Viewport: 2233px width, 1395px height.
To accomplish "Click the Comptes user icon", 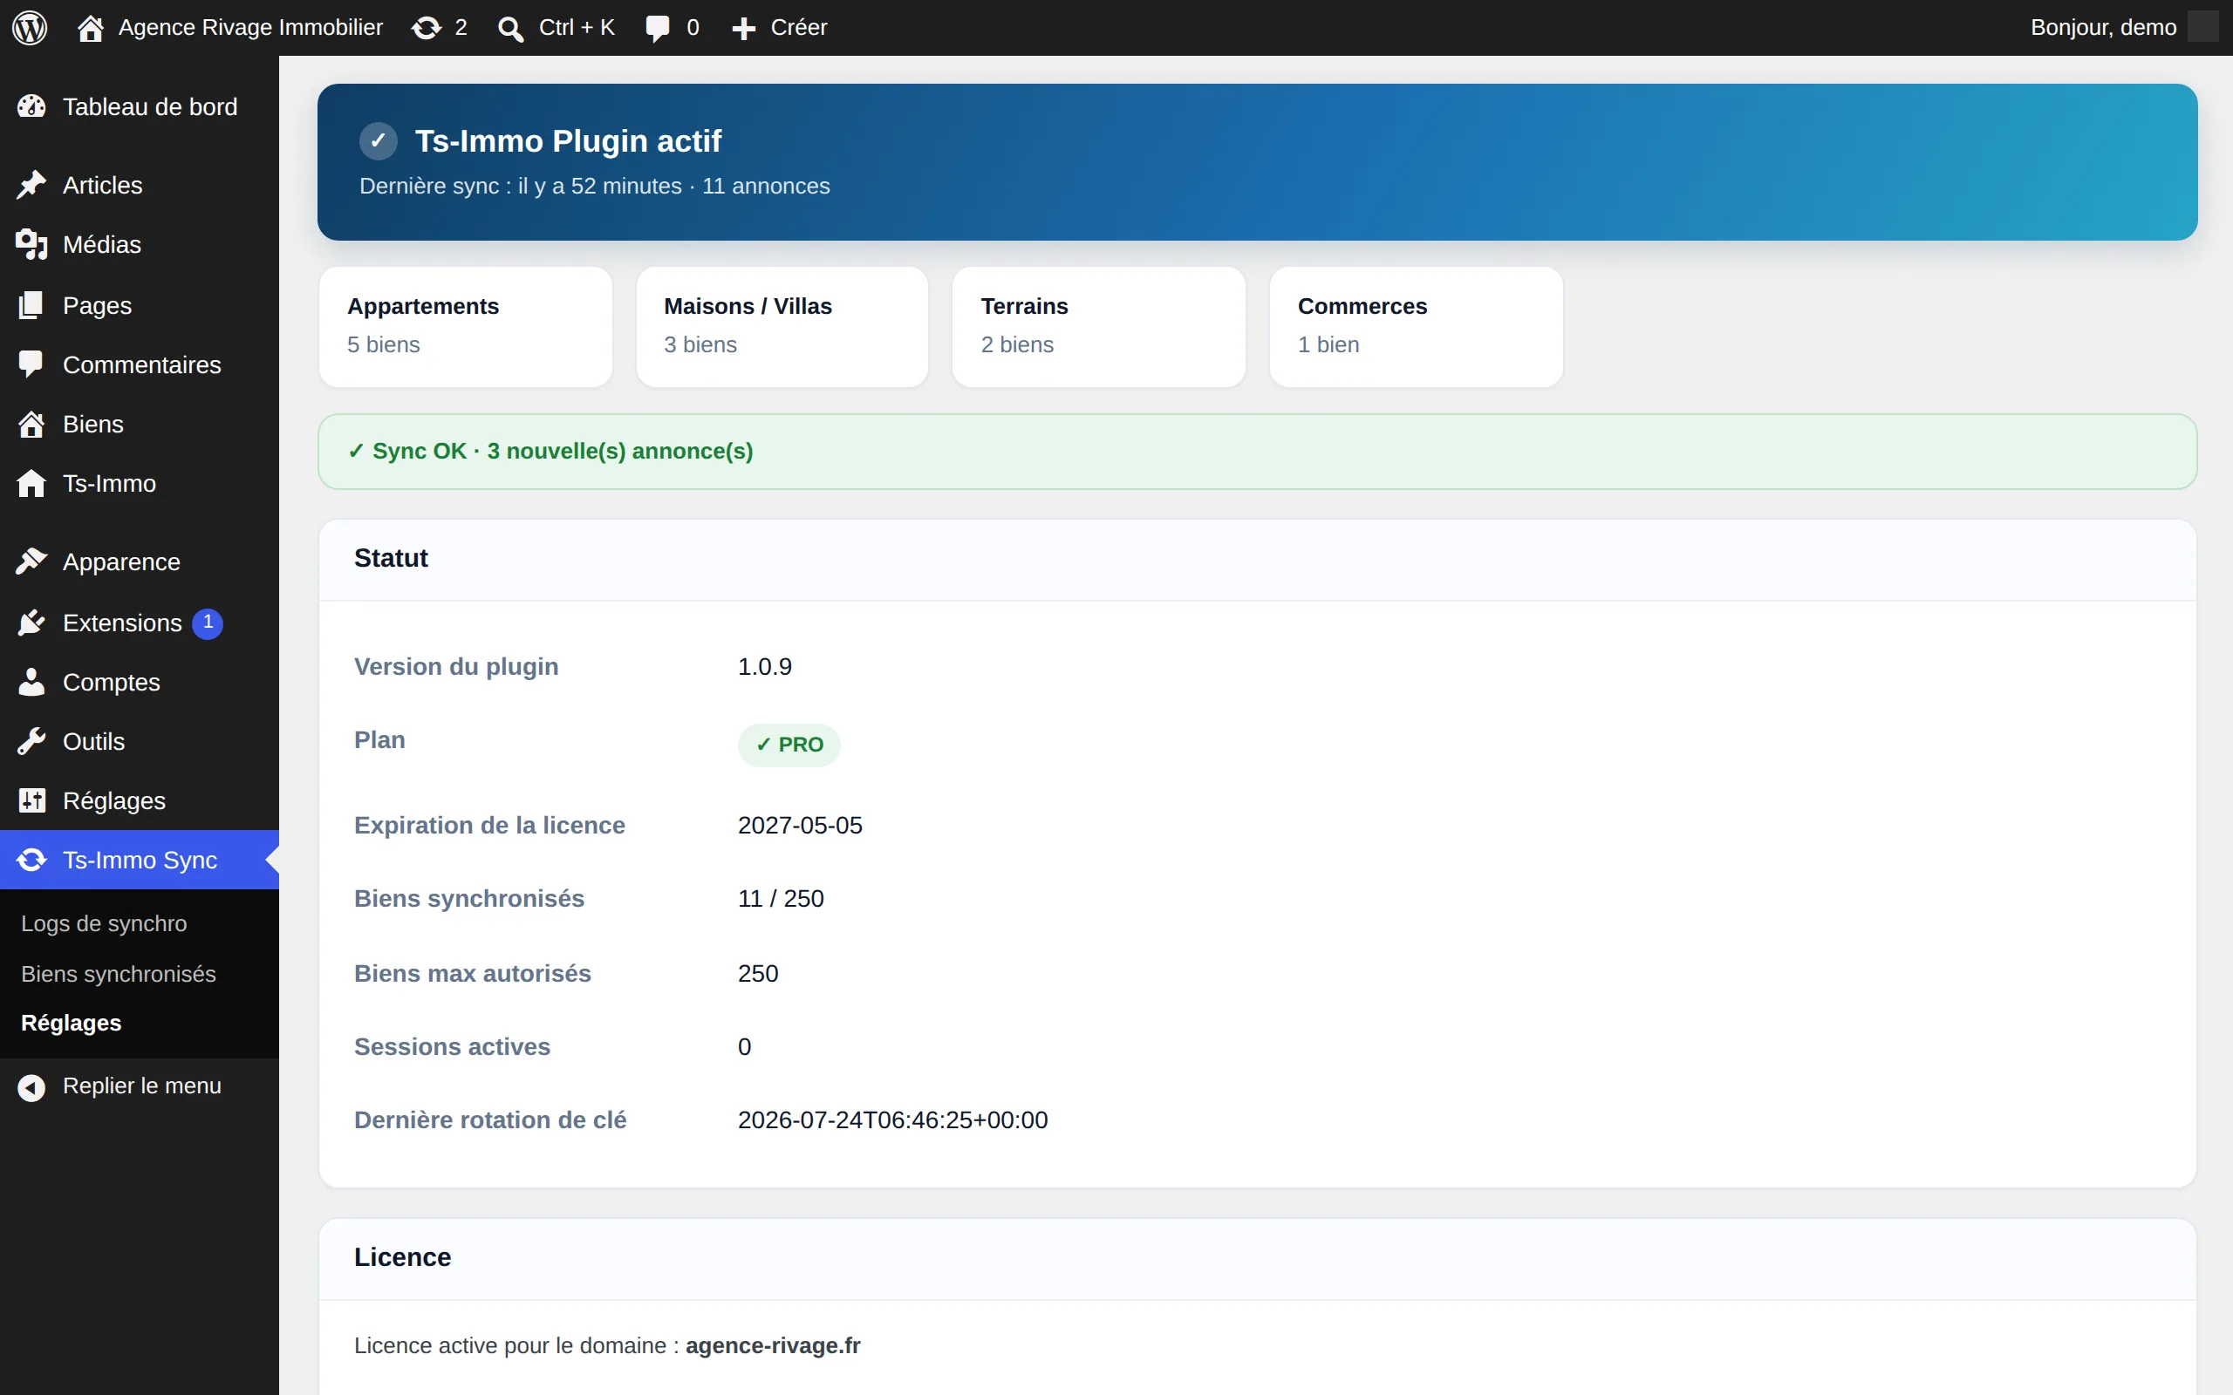I will click(x=31, y=682).
